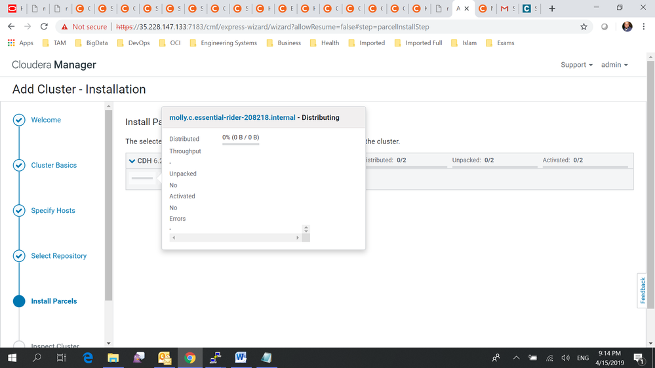Open the Action Center notifications
The image size is (655, 368).
[639, 358]
